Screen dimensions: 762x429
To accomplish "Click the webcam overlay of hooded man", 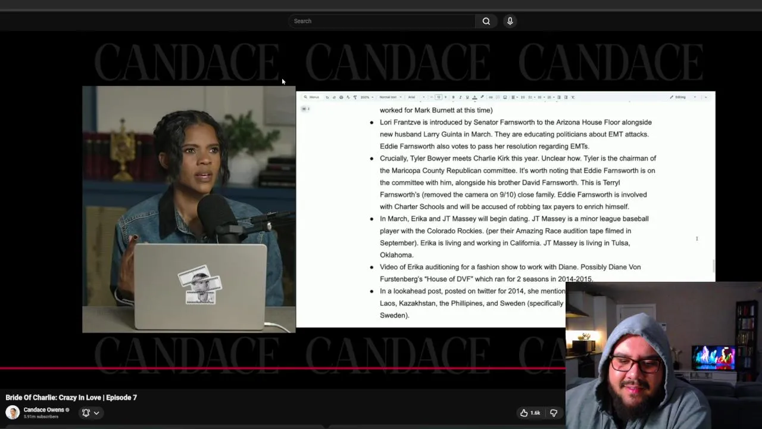I will 663,355.
